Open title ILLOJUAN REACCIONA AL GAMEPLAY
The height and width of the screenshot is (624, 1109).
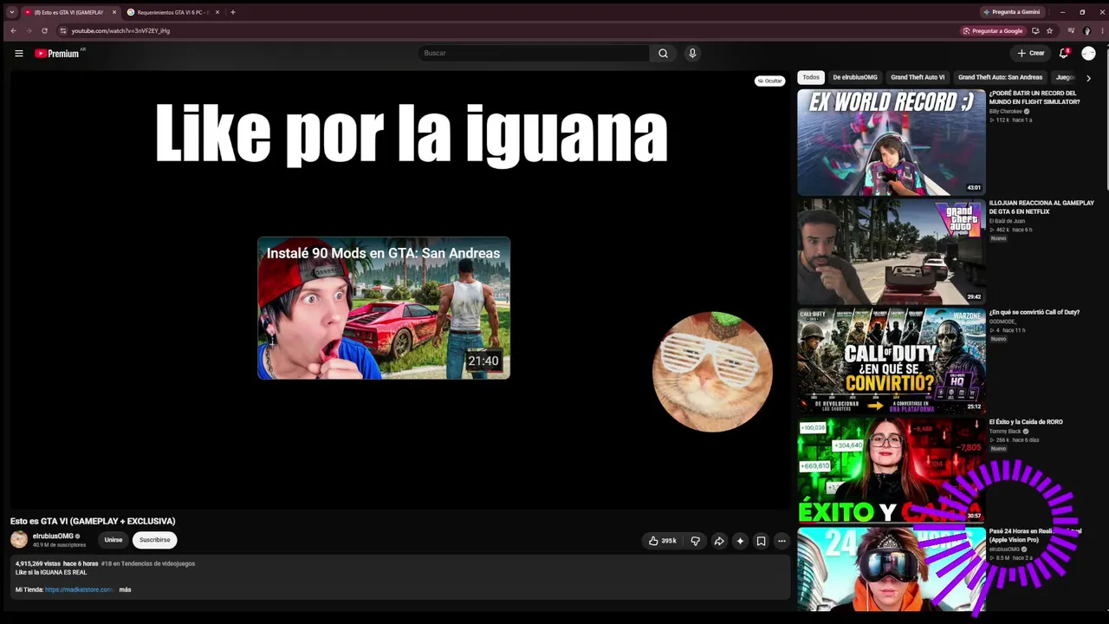1041,207
